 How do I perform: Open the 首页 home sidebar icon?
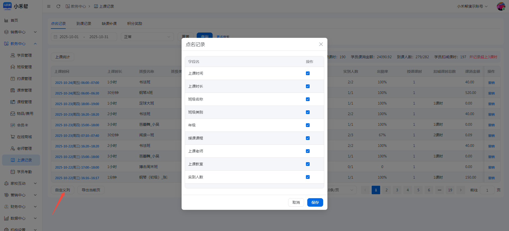point(6,20)
